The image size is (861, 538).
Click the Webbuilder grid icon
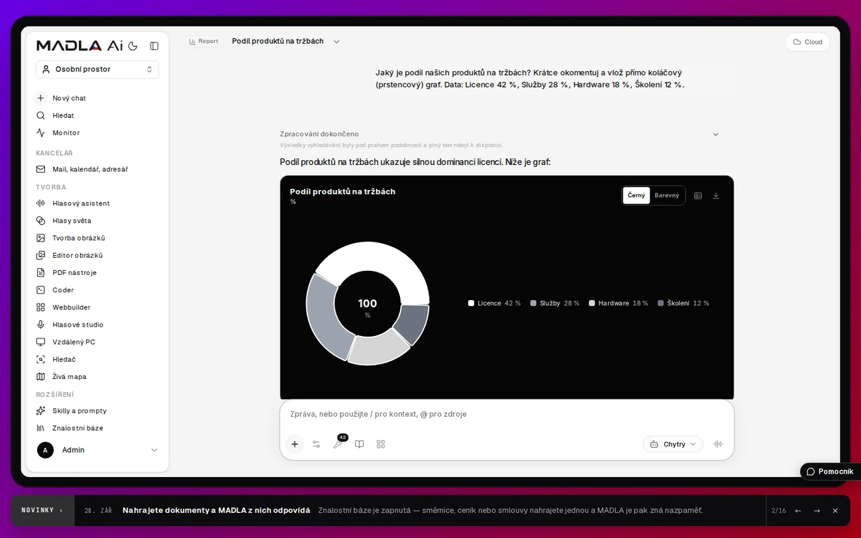(x=41, y=307)
